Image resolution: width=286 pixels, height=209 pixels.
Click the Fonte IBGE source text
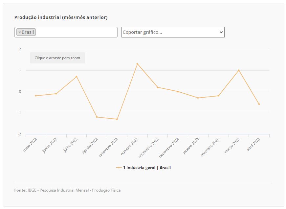[67, 190]
